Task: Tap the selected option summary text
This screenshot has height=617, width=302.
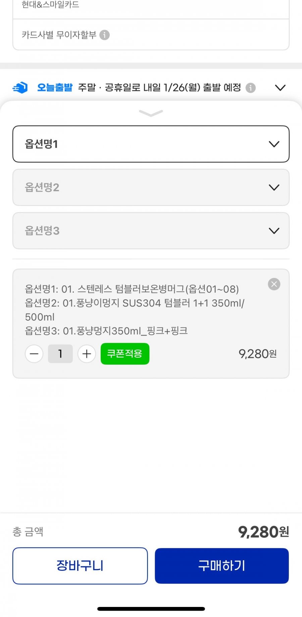Action: pos(134,310)
